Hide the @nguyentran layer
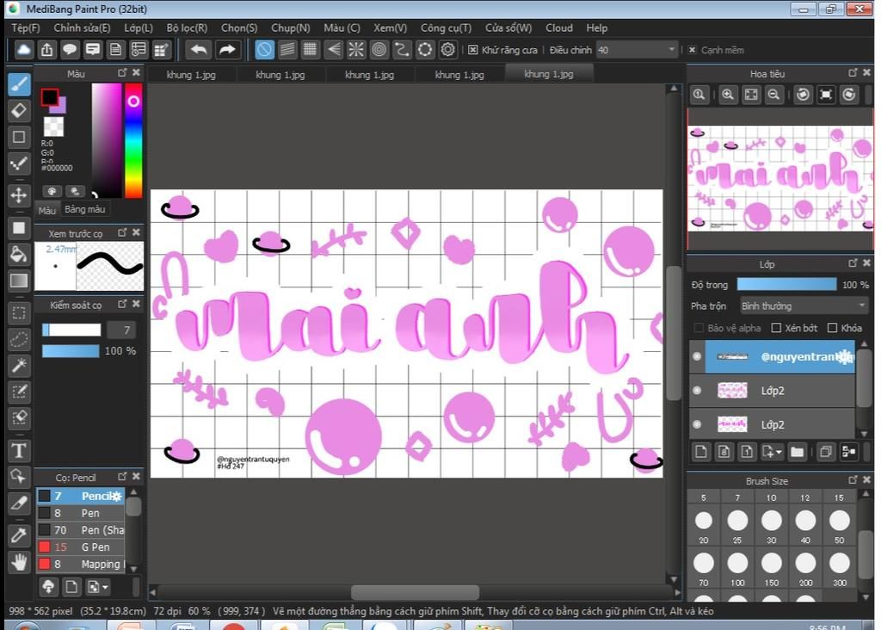The height and width of the screenshot is (630, 881). pos(697,356)
